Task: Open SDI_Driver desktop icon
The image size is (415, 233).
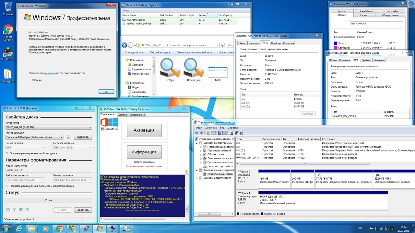Action: 8,54
